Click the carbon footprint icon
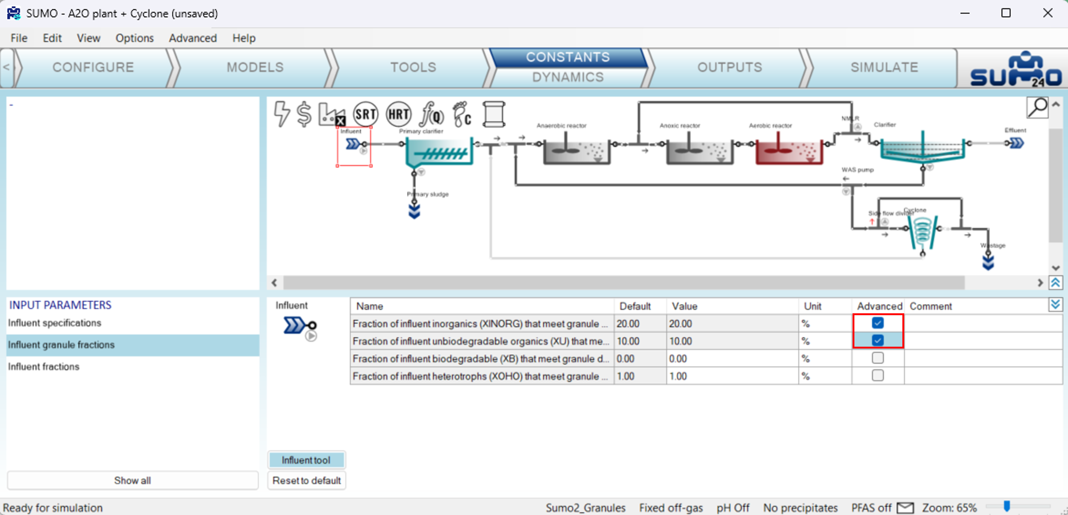Screen dimensions: 1068x515 click(462, 114)
